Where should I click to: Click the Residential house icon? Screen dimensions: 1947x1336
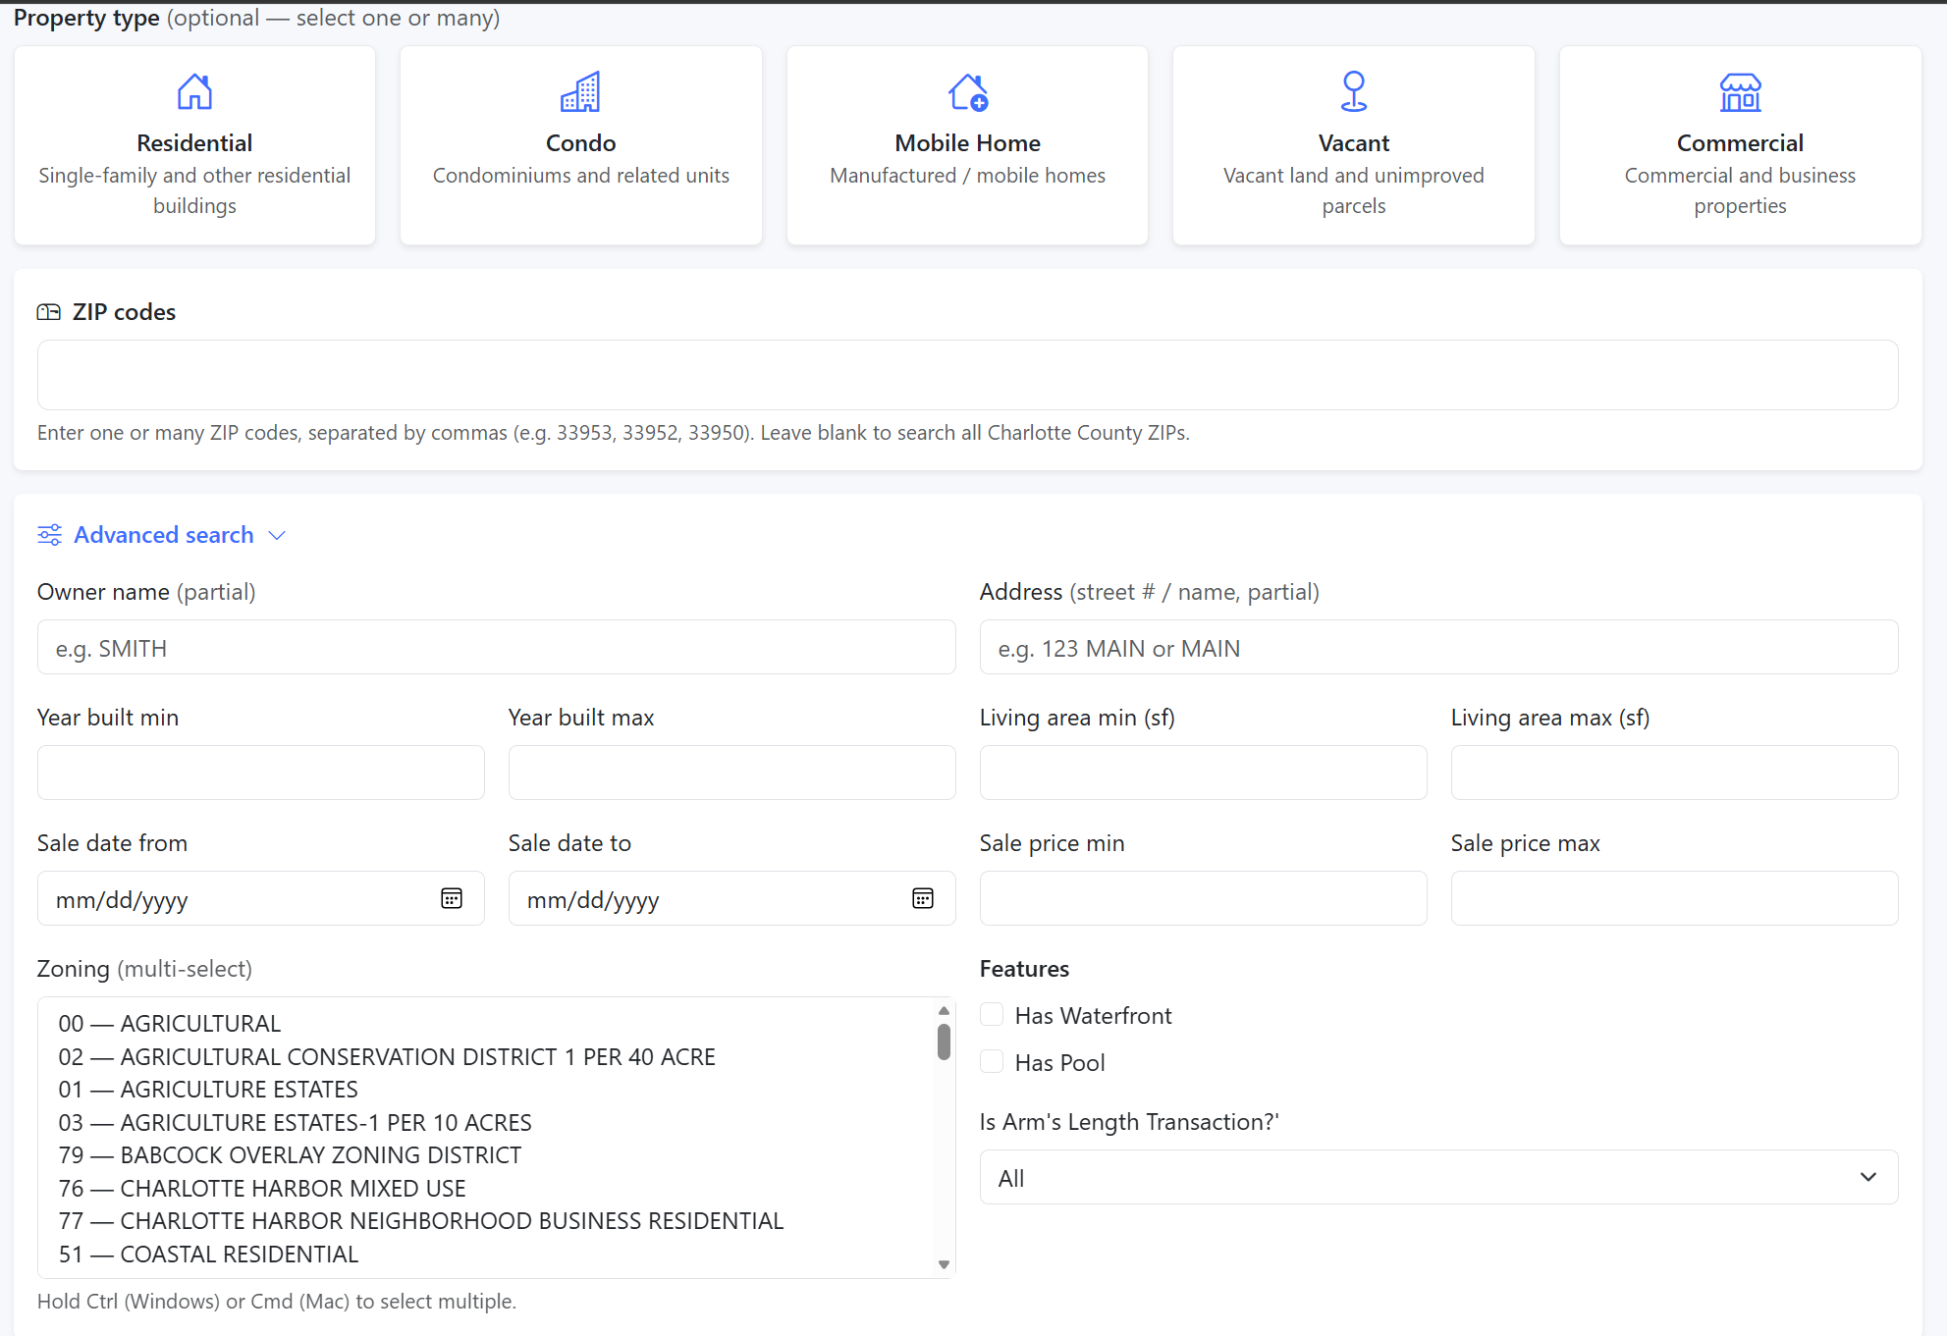click(194, 91)
